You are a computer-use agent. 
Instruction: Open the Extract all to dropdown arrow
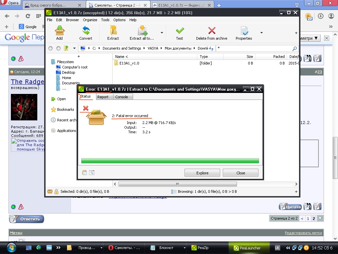[162, 33]
